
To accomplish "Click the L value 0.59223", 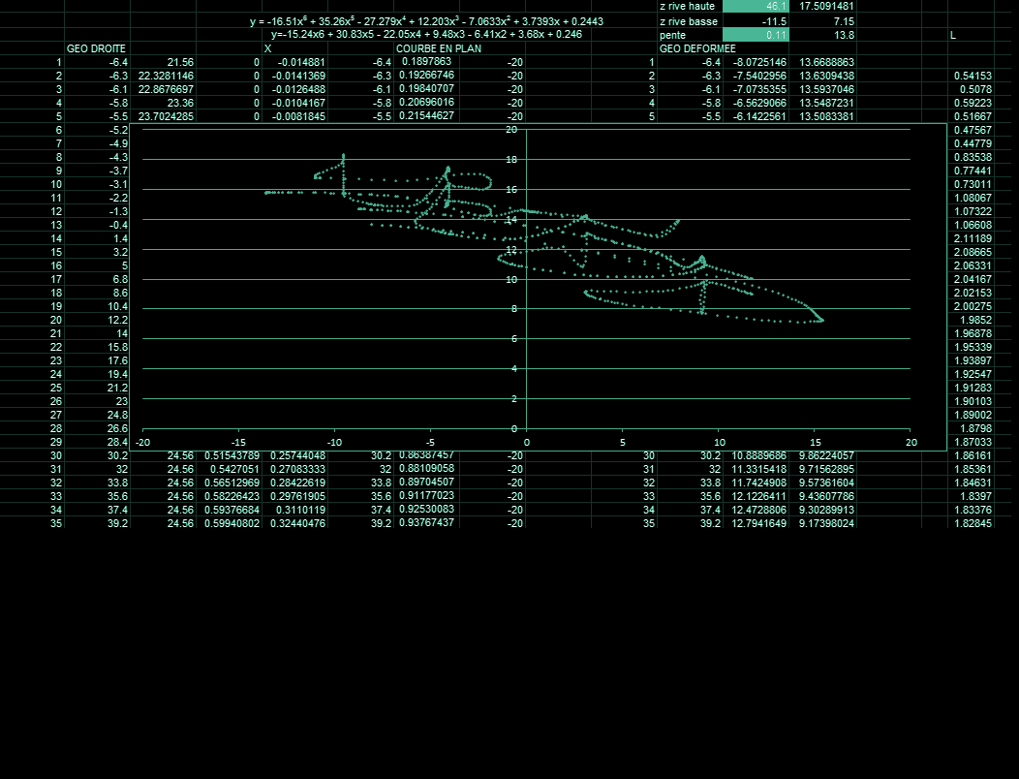I will 971,104.
